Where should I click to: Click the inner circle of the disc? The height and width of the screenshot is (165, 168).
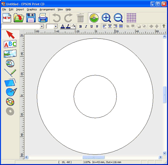coord(95,97)
